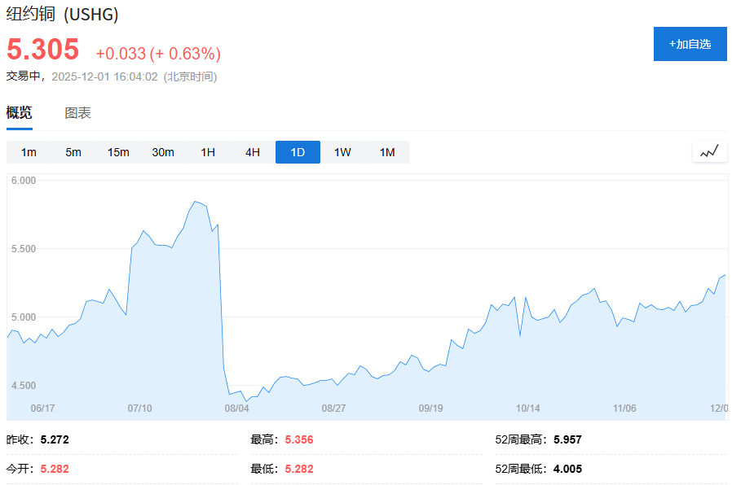Select the 1W interval
This screenshot has width=732, height=485.
tap(342, 152)
